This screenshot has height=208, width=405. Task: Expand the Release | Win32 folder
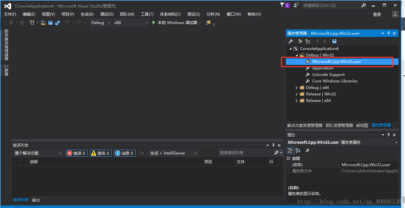(x=297, y=94)
